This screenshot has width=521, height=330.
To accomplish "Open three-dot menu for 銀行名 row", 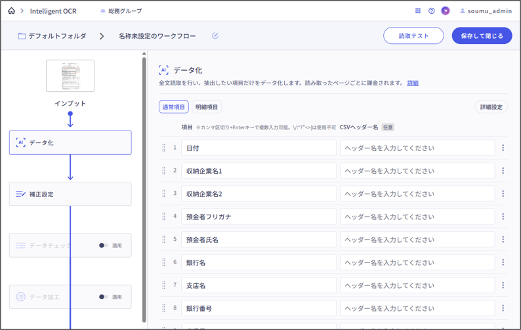I will point(503,262).
